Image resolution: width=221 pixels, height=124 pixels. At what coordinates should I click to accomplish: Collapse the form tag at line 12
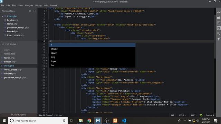(47, 25)
